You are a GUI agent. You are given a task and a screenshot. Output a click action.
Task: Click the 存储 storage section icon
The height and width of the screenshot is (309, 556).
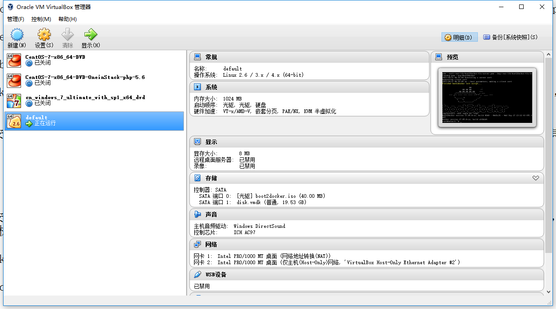[x=198, y=178]
